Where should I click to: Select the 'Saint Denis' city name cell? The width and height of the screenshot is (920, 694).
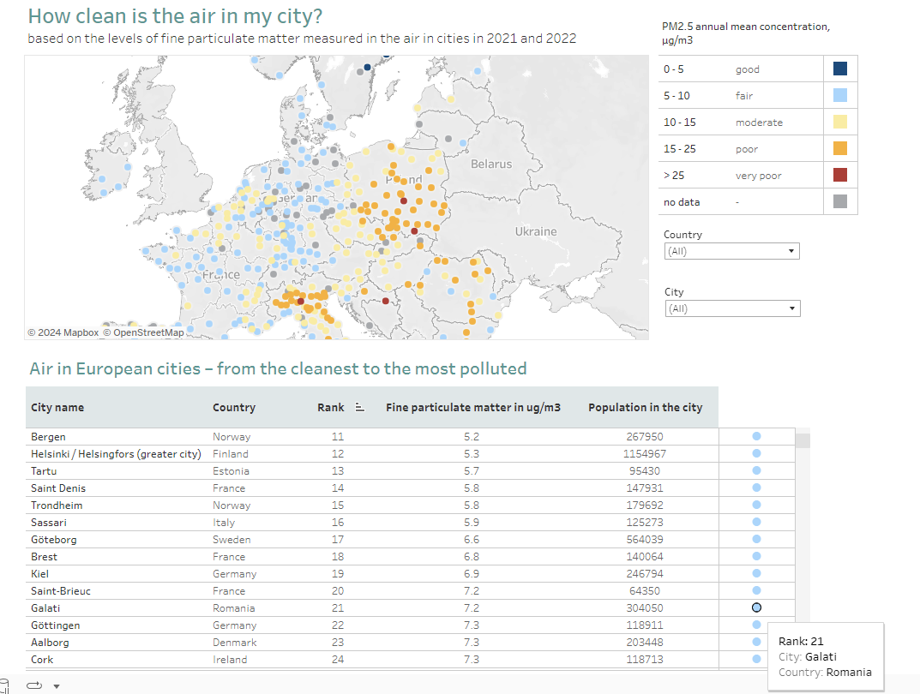(58, 488)
